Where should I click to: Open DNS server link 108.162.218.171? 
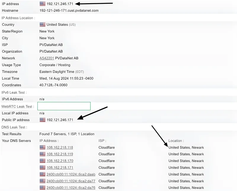(60, 168)
